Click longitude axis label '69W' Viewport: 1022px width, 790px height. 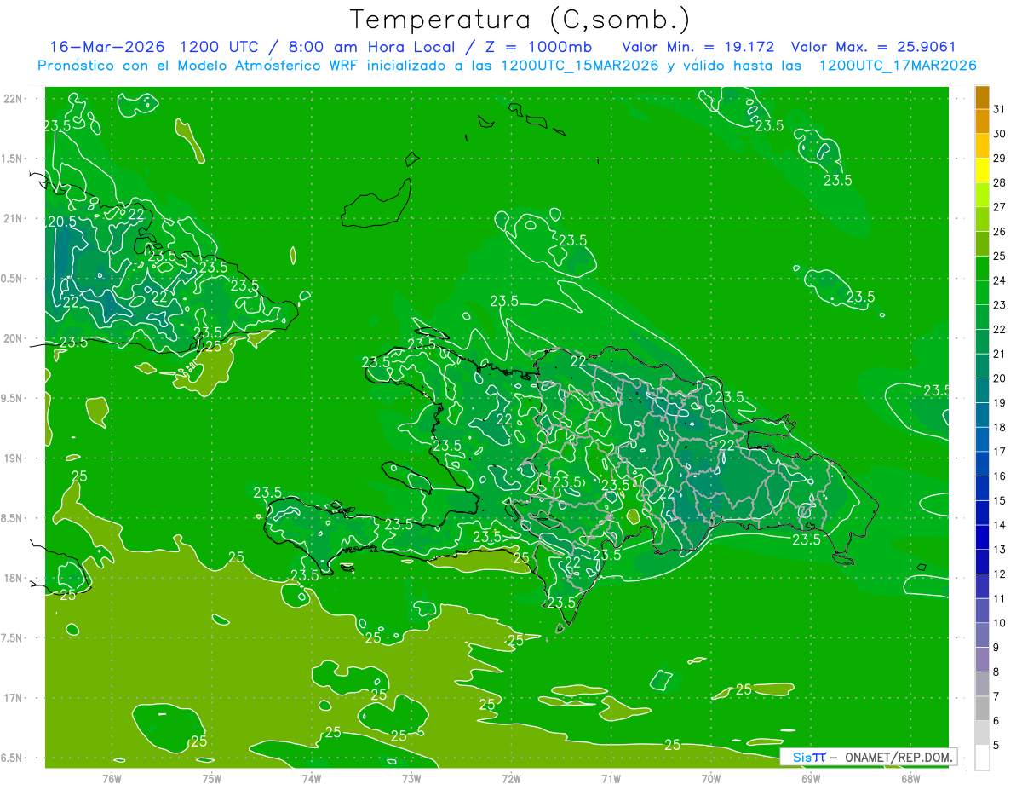811,778
